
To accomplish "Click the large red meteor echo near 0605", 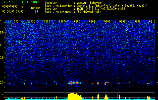I will [x=75, y=83].
